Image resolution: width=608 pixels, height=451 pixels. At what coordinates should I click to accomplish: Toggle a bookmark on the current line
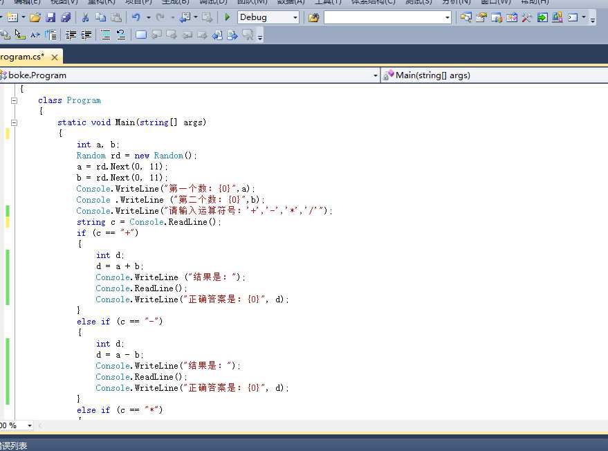click(x=141, y=35)
